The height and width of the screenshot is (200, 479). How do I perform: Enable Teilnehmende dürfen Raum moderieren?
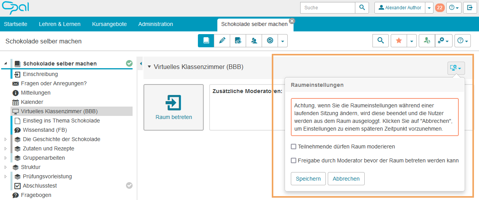[x=294, y=147]
